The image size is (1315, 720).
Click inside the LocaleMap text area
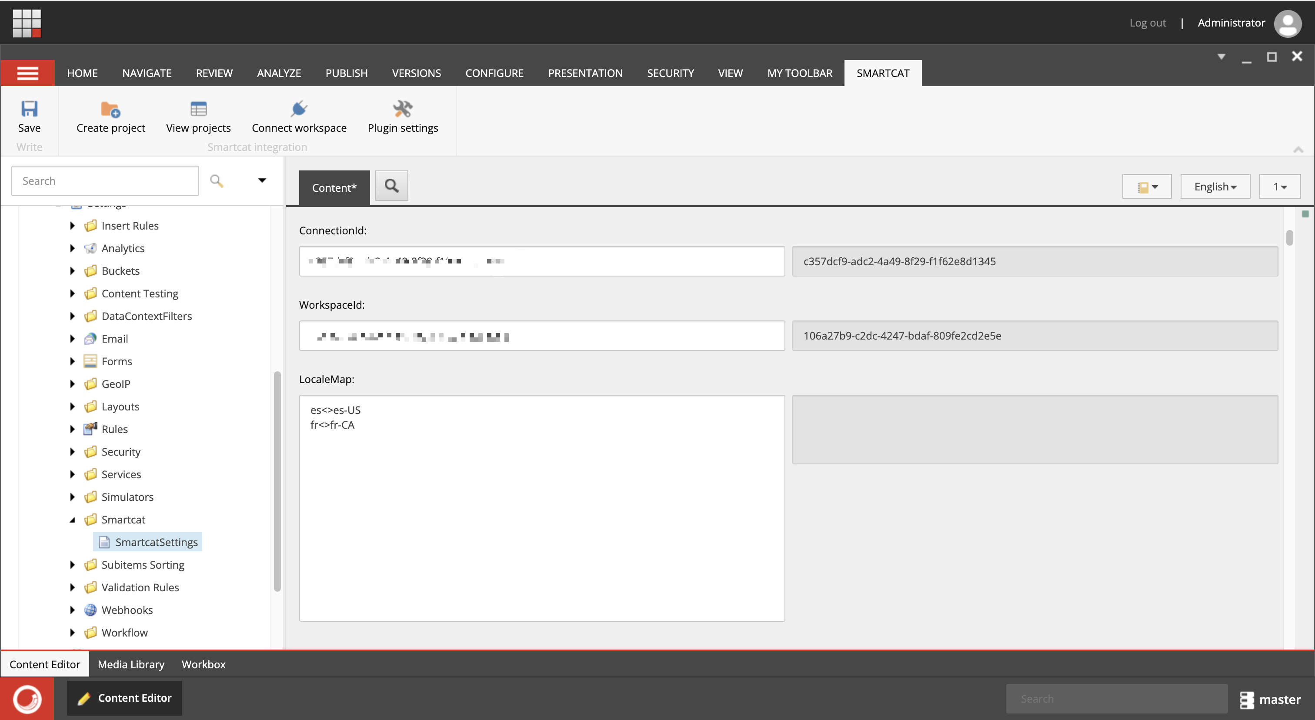(542, 508)
